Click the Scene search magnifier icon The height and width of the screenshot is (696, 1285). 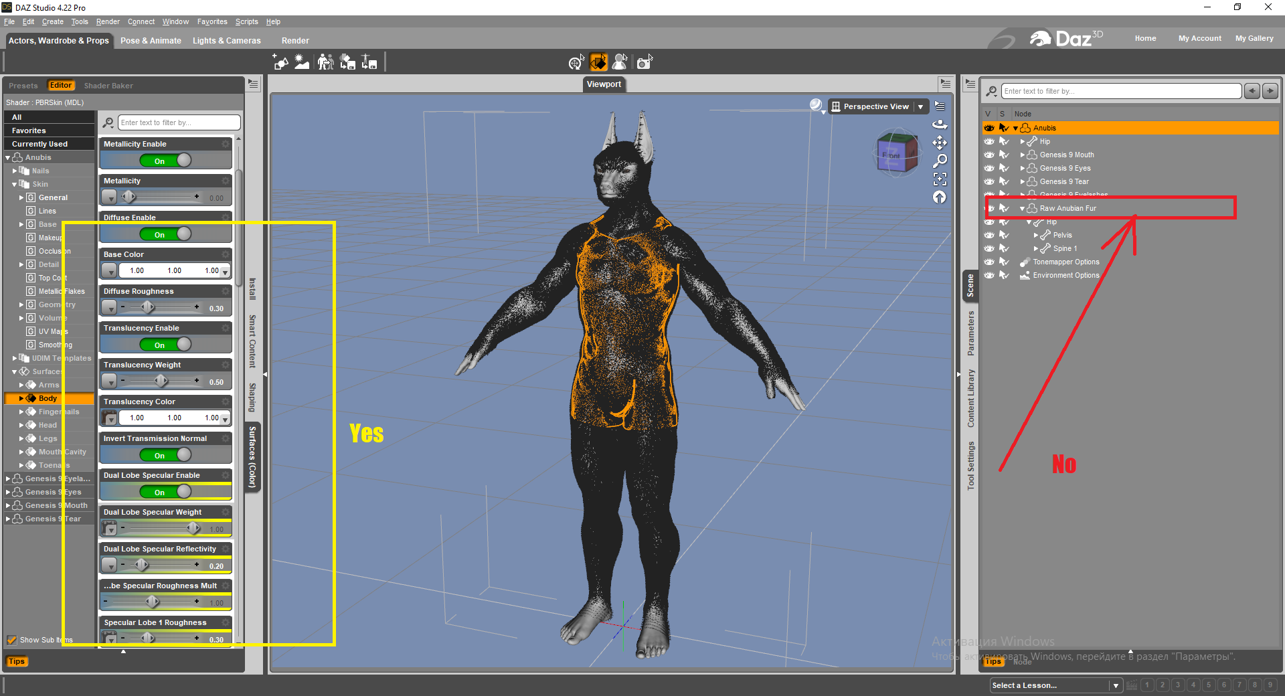click(x=992, y=91)
